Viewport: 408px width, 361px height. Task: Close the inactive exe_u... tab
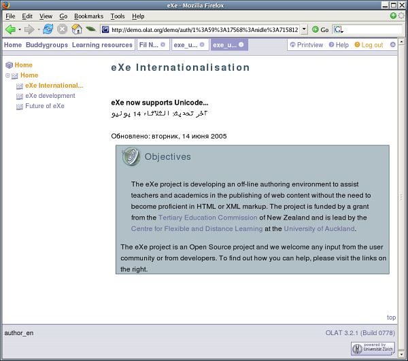click(202, 44)
